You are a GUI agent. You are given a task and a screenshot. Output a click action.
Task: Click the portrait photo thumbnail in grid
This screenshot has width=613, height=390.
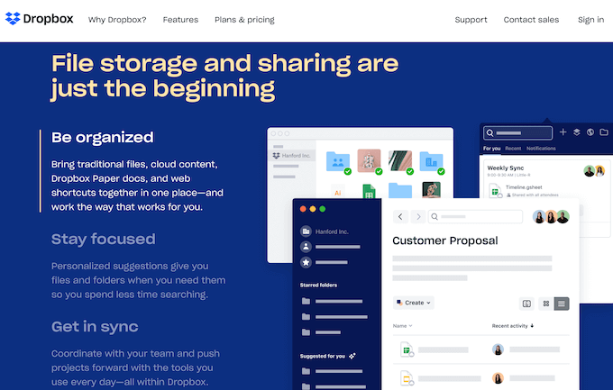point(431,190)
